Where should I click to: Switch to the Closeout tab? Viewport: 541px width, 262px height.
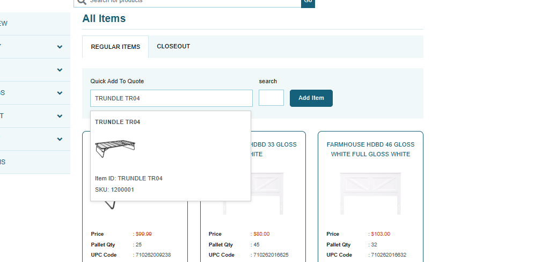coord(173,47)
